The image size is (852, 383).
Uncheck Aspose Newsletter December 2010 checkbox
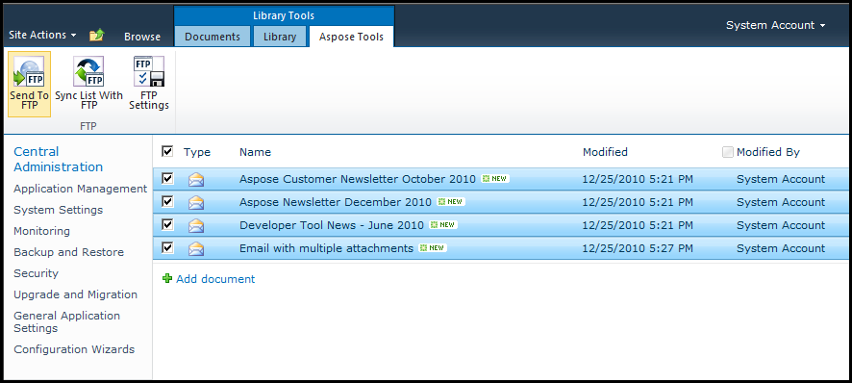click(x=168, y=202)
